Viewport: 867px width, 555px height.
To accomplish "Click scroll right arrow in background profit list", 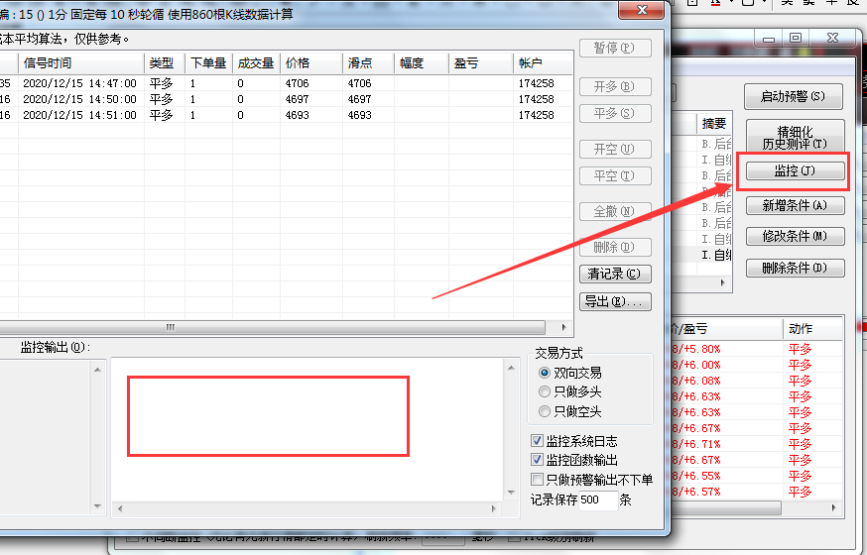I will tap(834, 508).
